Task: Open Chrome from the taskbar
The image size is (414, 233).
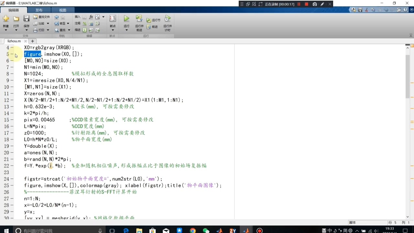Action: [193, 231]
